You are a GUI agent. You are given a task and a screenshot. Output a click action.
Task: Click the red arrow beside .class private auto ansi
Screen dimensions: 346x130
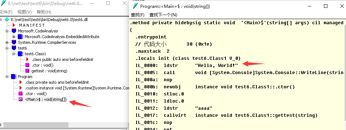coord(21,82)
